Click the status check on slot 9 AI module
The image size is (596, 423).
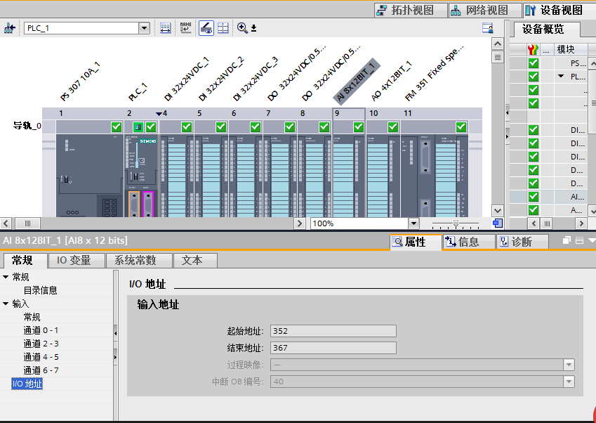(x=359, y=126)
